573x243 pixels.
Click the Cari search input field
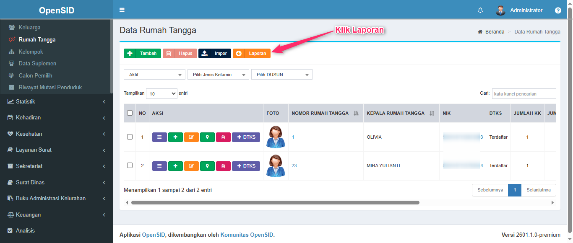524,94
